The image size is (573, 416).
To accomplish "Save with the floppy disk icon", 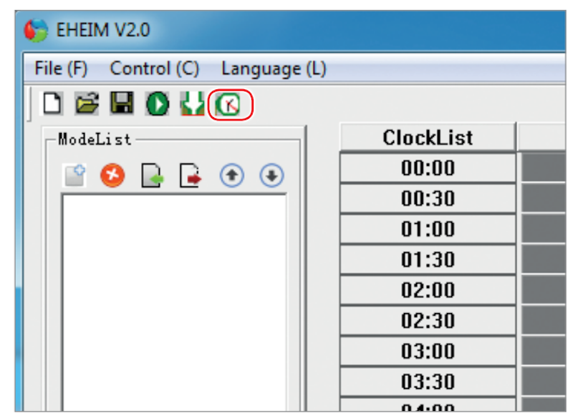I will pos(122,103).
